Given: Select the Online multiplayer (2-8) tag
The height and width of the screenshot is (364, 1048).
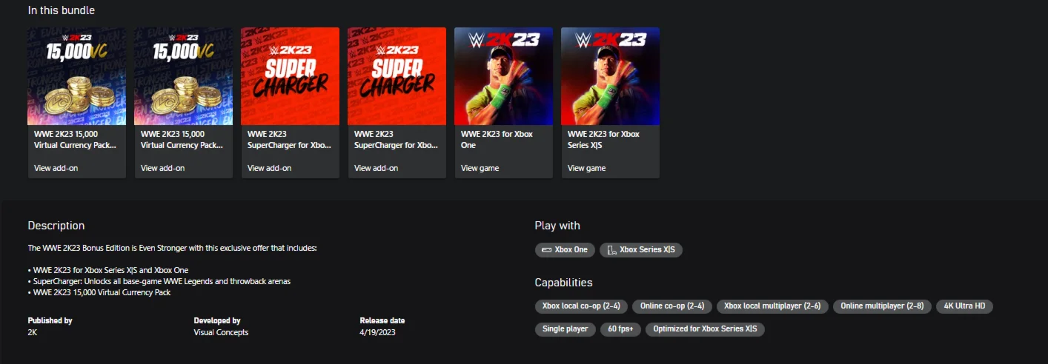Looking at the screenshot, I should (x=882, y=306).
